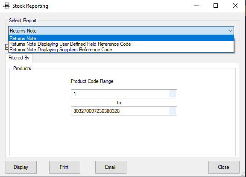The width and height of the screenshot is (246, 177).
Task: Click the Print button
Action: pyautogui.click(x=64, y=167)
